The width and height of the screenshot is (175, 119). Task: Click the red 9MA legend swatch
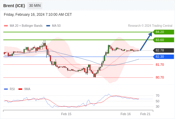click(x=20, y=89)
